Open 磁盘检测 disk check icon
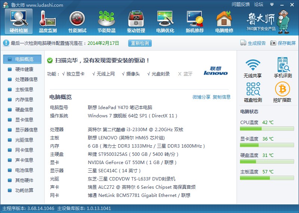 (253, 89)
